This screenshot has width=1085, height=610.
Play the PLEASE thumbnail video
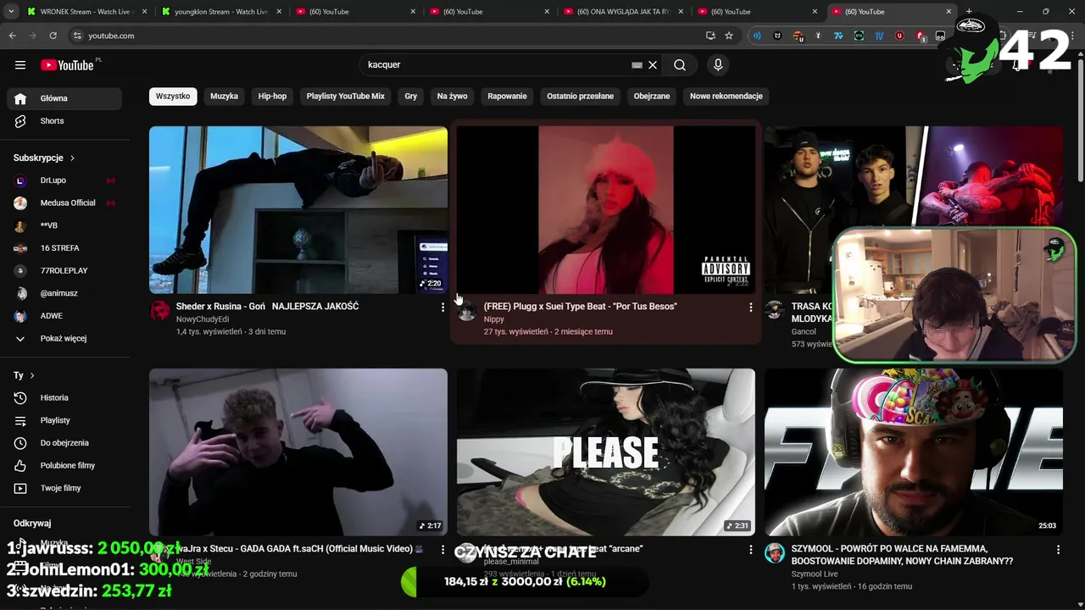(606, 452)
